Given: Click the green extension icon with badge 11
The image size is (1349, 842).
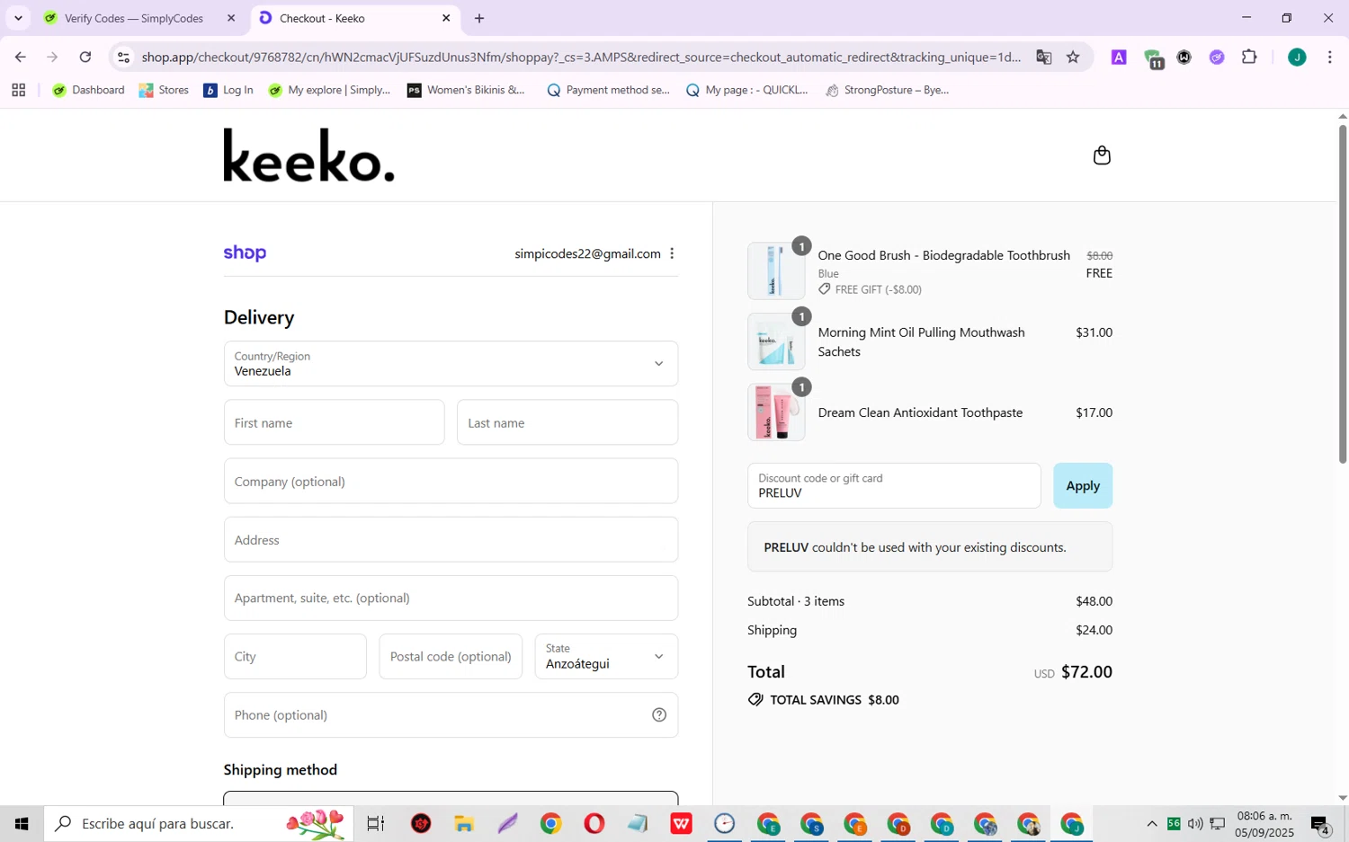Looking at the screenshot, I should coord(1154,58).
